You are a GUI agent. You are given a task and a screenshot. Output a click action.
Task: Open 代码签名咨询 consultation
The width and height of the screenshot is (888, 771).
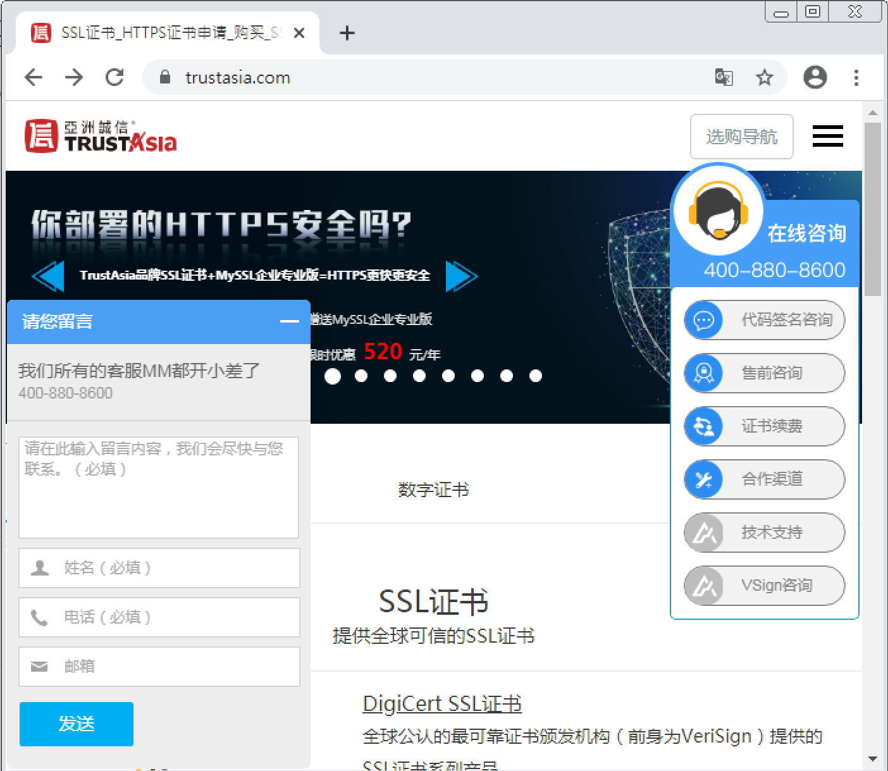point(765,320)
